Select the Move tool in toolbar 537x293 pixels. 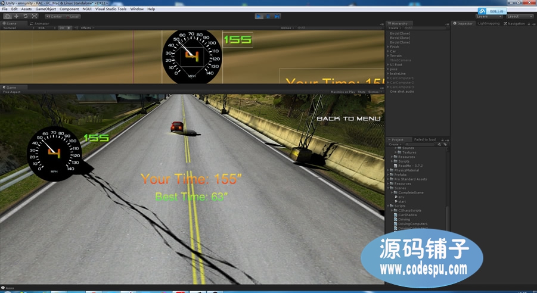coord(16,16)
